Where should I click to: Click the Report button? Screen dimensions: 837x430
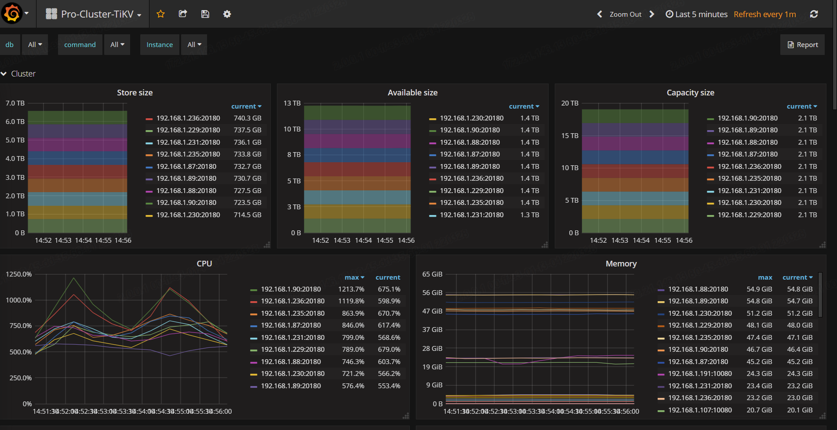pos(802,45)
